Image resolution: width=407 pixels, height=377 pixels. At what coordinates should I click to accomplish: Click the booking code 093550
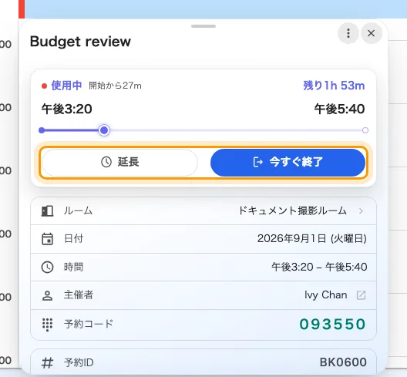click(332, 324)
